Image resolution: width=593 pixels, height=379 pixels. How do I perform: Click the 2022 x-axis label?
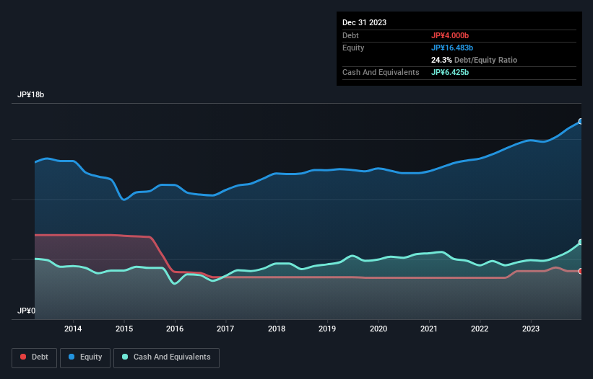[480, 329]
